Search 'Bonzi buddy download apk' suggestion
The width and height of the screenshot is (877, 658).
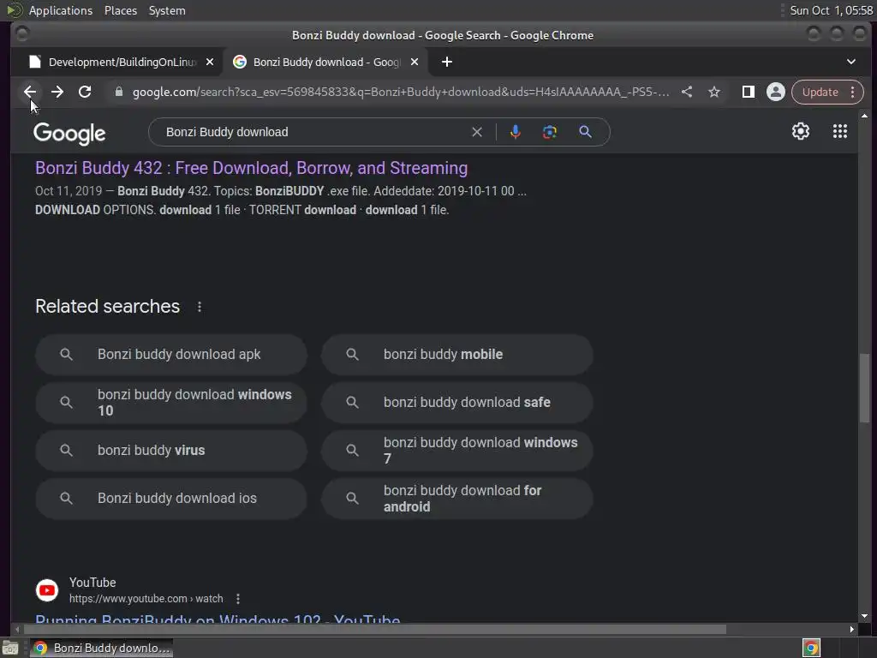[171, 354]
